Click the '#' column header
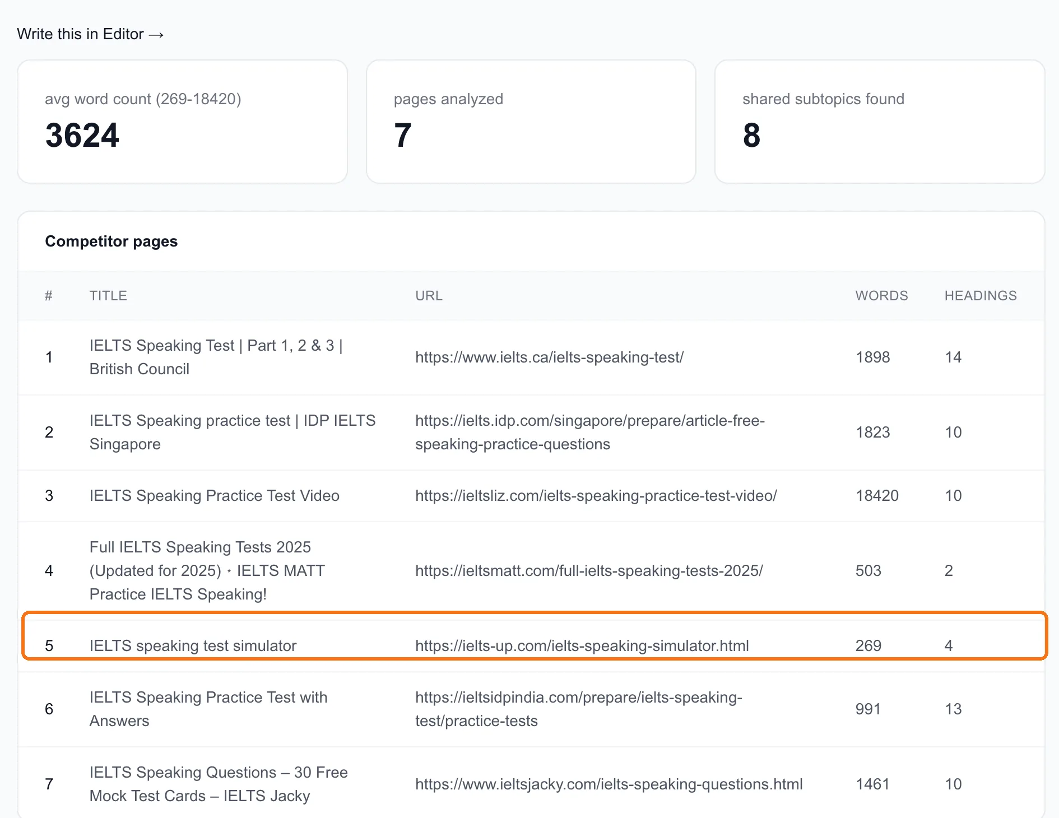Viewport: 1059px width, 818px height. [x=49, y=296]
